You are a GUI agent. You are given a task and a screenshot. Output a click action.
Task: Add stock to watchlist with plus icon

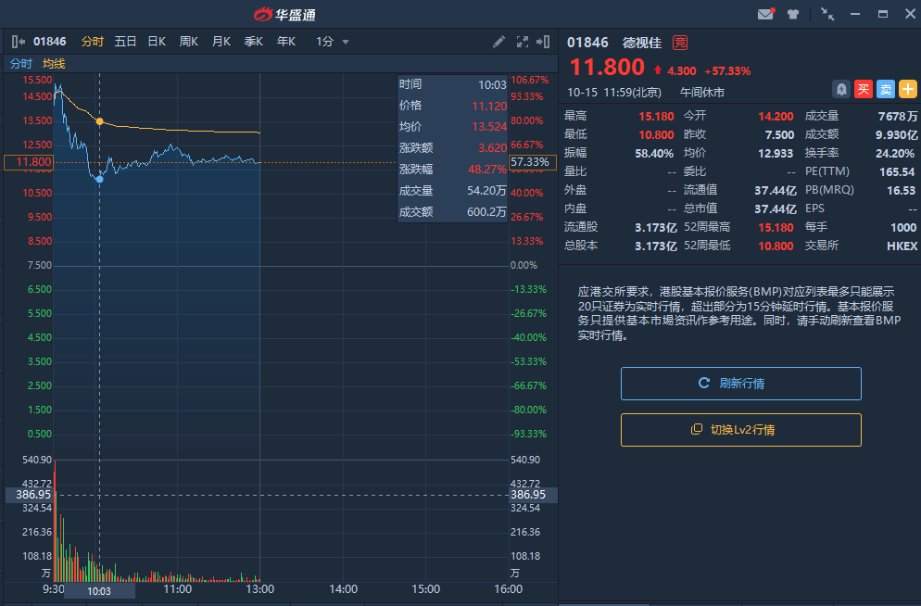[908, 89]
